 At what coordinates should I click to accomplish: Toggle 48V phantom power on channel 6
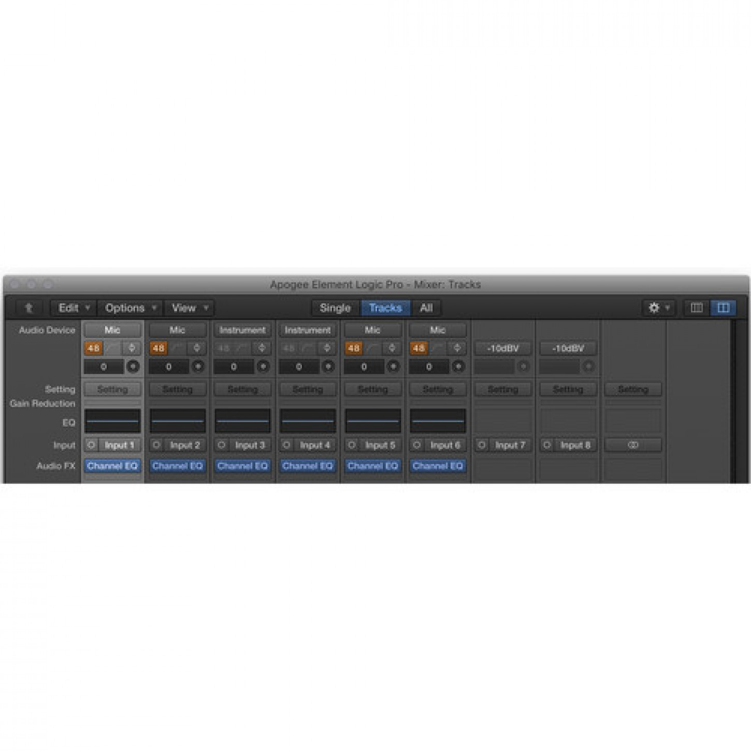(418, 348)
